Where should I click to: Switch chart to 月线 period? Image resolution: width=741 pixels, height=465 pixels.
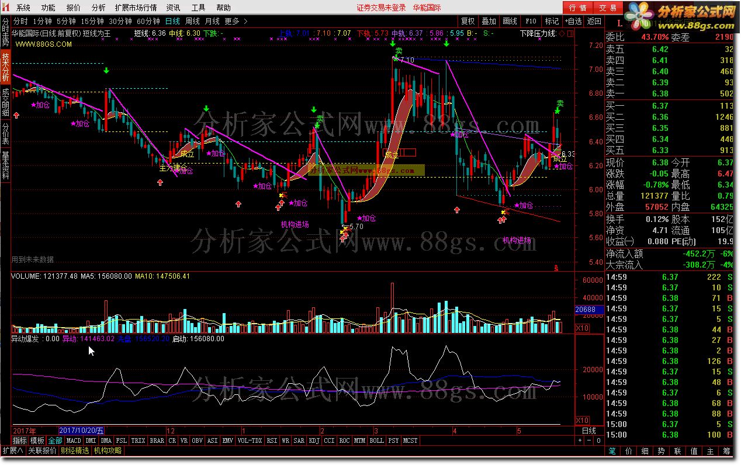[x=212, y=21]
